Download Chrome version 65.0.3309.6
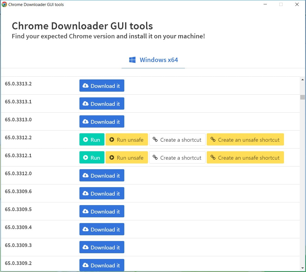306x272 pixels. tap(102, 193)
